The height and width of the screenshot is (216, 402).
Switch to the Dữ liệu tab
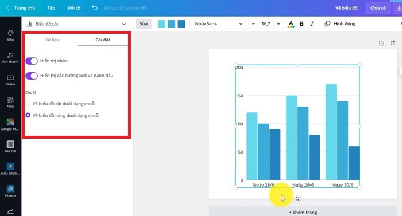pos(52,40)
